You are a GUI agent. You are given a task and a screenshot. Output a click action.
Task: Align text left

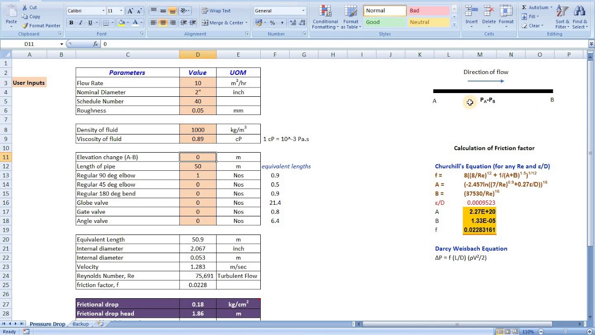[x=153, y=22]
